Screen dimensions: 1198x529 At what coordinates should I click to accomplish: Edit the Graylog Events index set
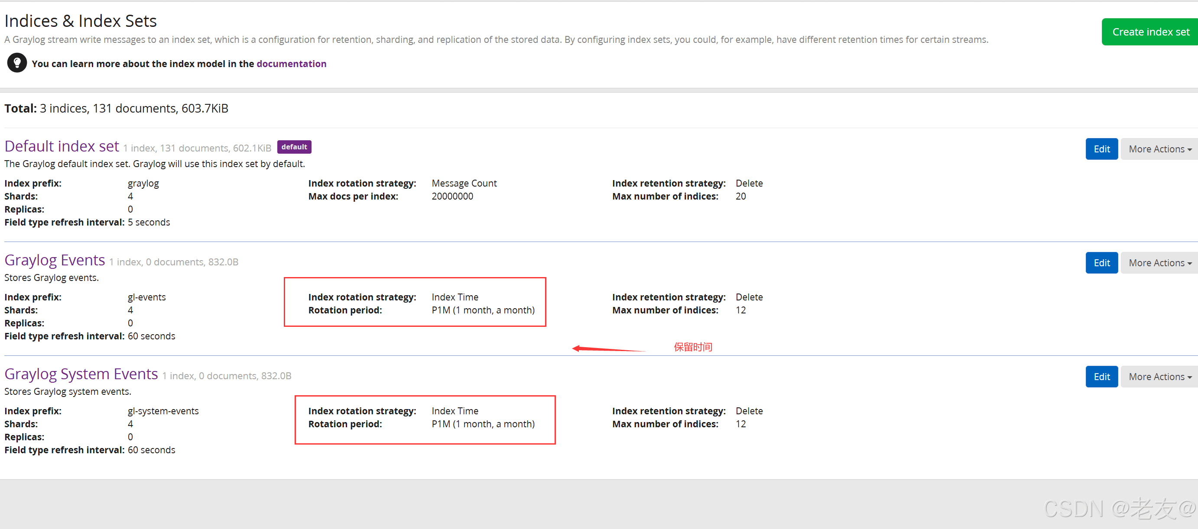tap(1101, 263)
